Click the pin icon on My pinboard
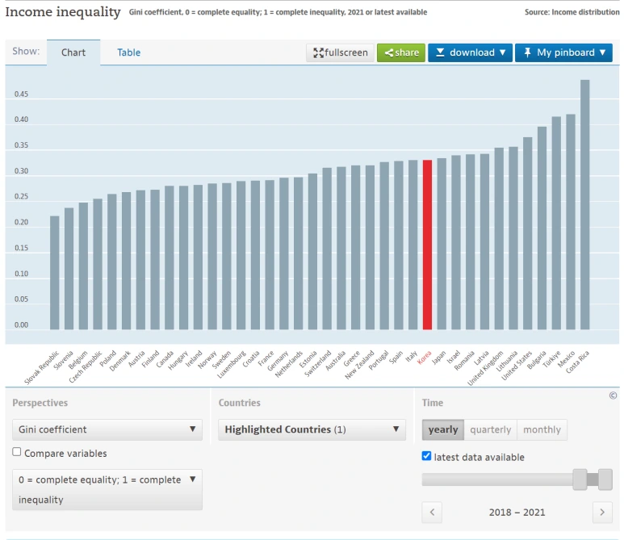The height and width of the screenshot is (540, 624). (x=527, y=52)
